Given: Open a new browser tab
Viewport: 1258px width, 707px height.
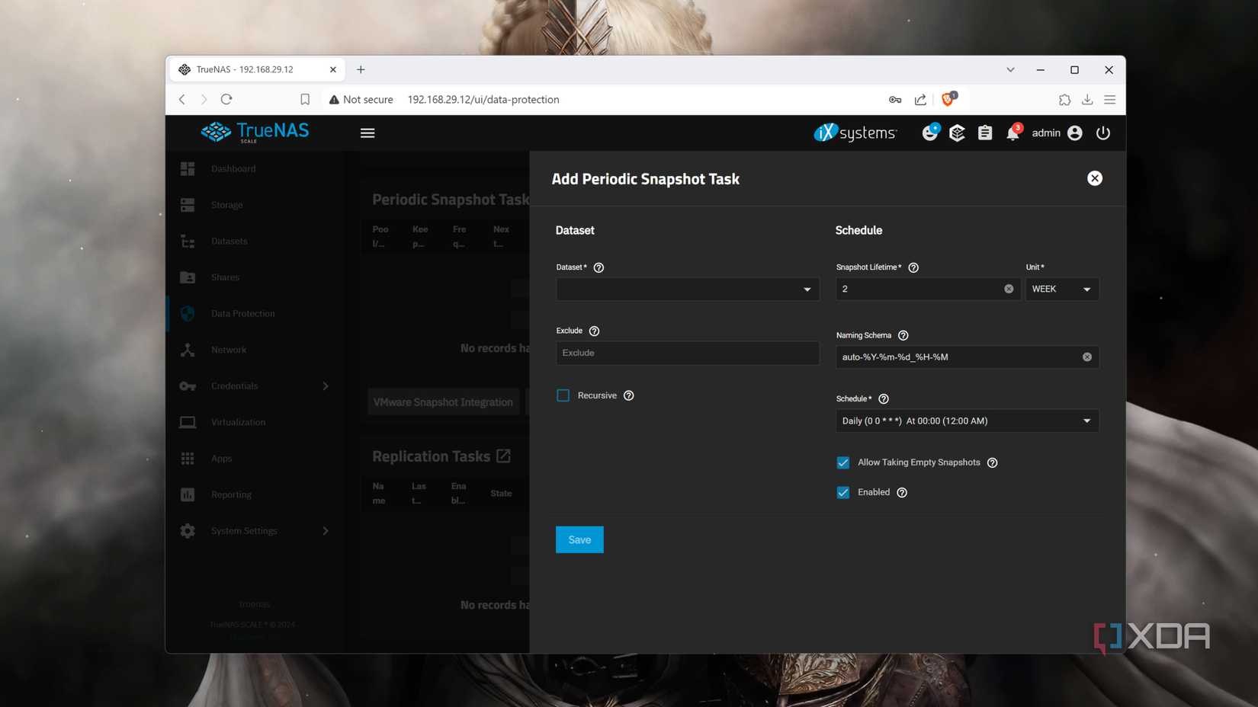Looking at the screenshot, I should pyautogui.click(x=361, y=69).
